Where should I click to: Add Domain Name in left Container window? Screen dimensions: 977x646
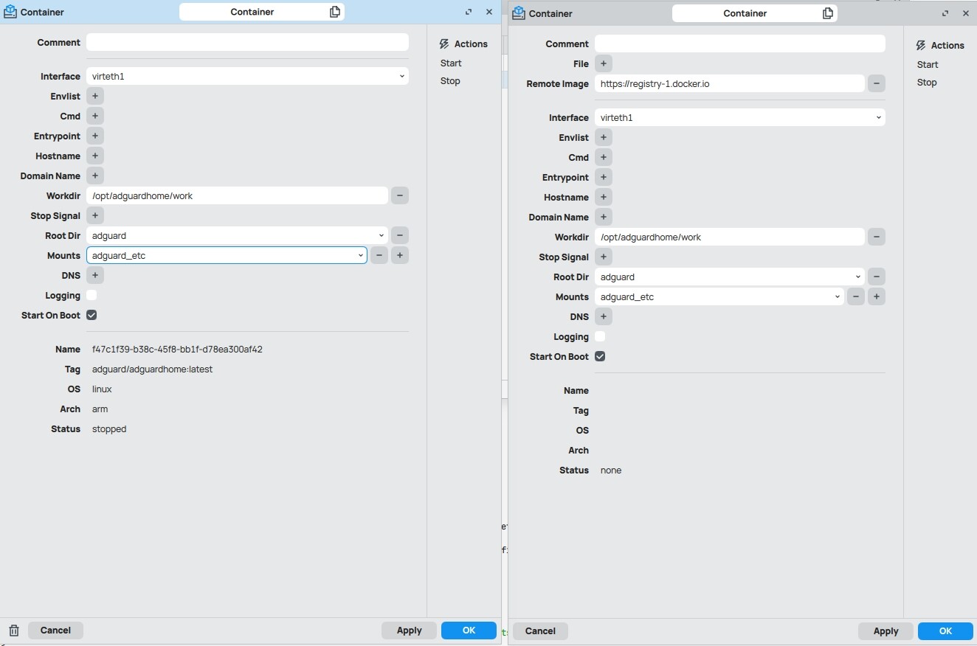coord(95,176)
